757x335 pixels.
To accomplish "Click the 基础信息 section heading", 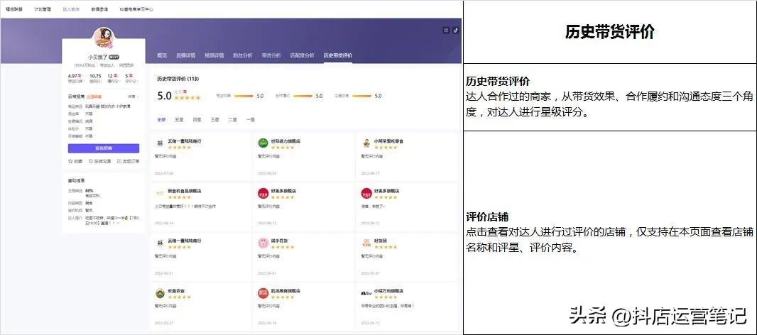I will click(76, 180).
